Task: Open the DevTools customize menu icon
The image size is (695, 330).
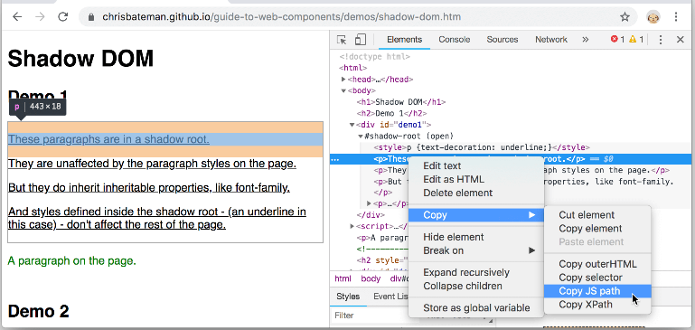Action: click(661, 40)
